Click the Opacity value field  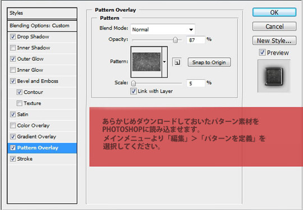196,40
